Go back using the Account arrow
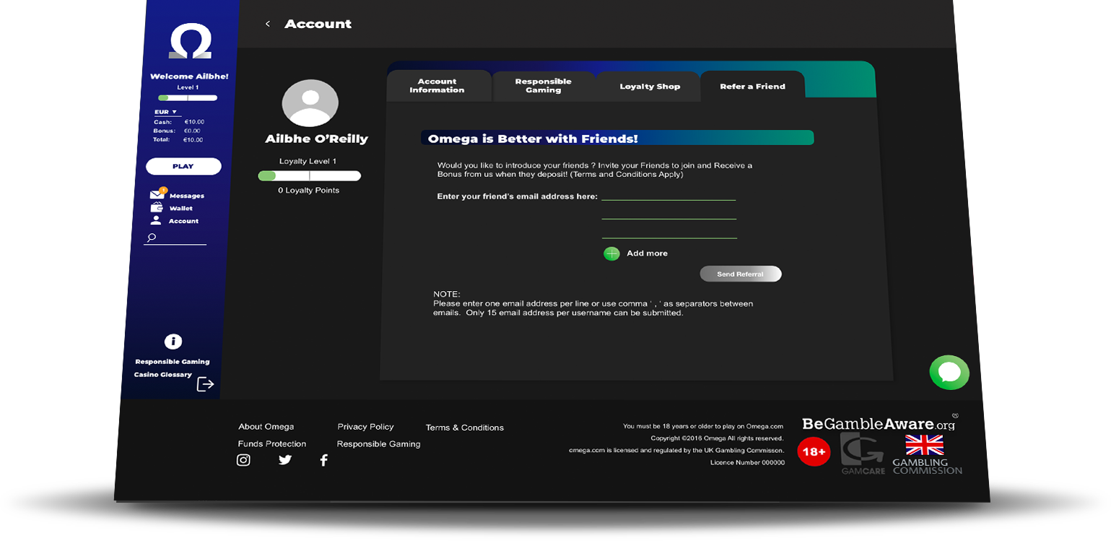 [x=268, y=24]
